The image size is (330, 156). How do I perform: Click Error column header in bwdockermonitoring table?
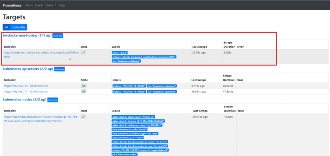click(240, 47)
